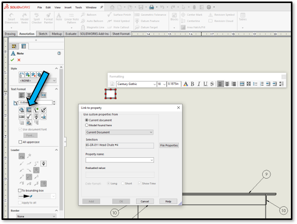Click the Numbered list icon in Formatting toolbar
The height and width of the screenshot is (224, 297).
[x=262, y=84]
